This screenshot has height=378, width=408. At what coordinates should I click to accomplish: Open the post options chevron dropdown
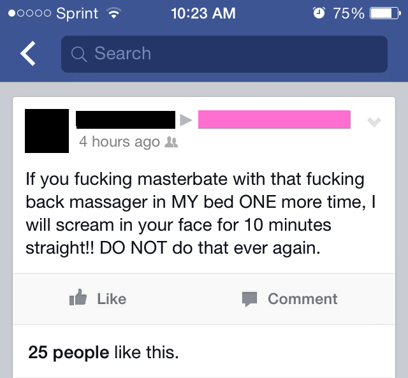374,122
